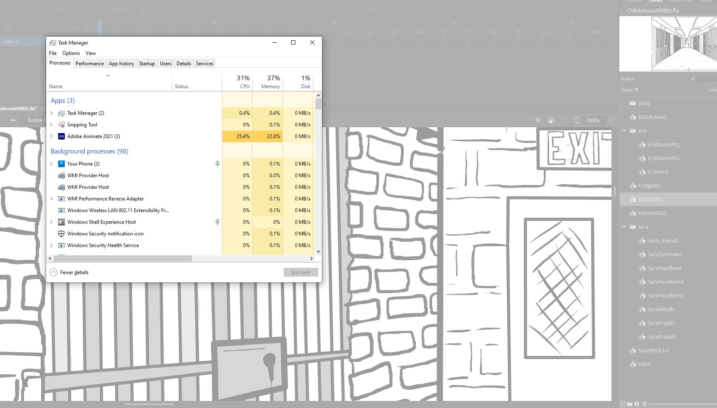Switch to the Performance tab in Task Manager
The width and height of the screenshot is (717, 408).
click(90, 63)
